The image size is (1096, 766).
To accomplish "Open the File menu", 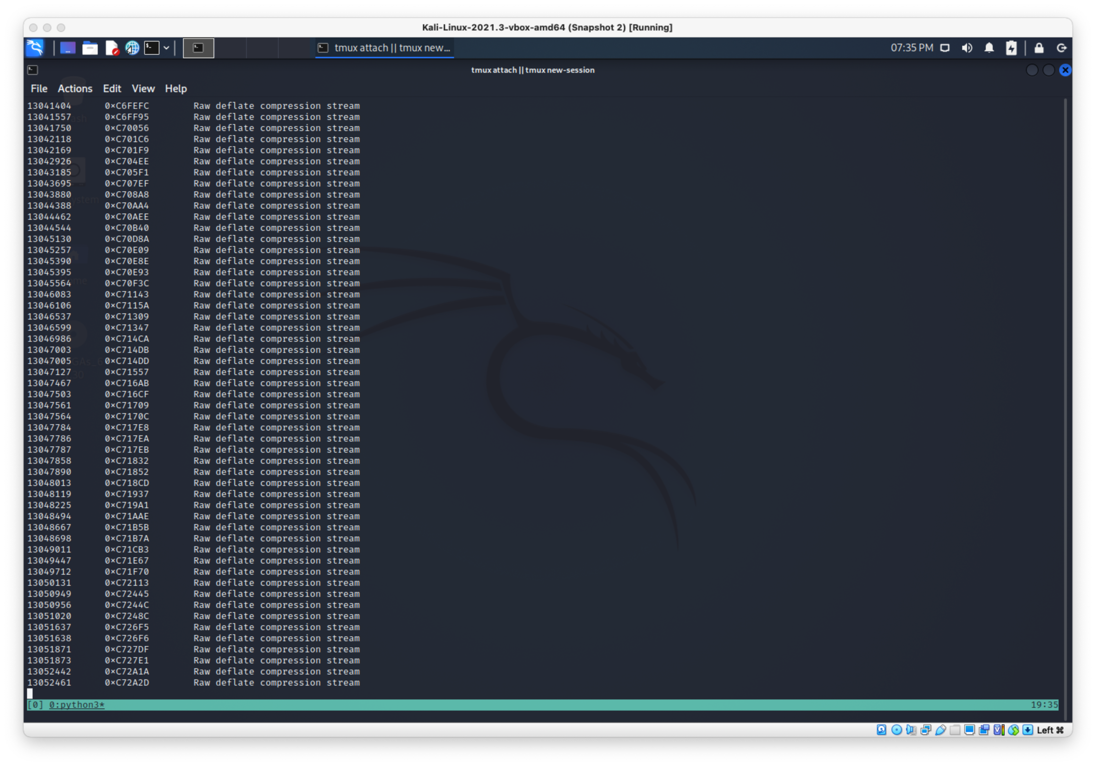I will tap(39, 89).
